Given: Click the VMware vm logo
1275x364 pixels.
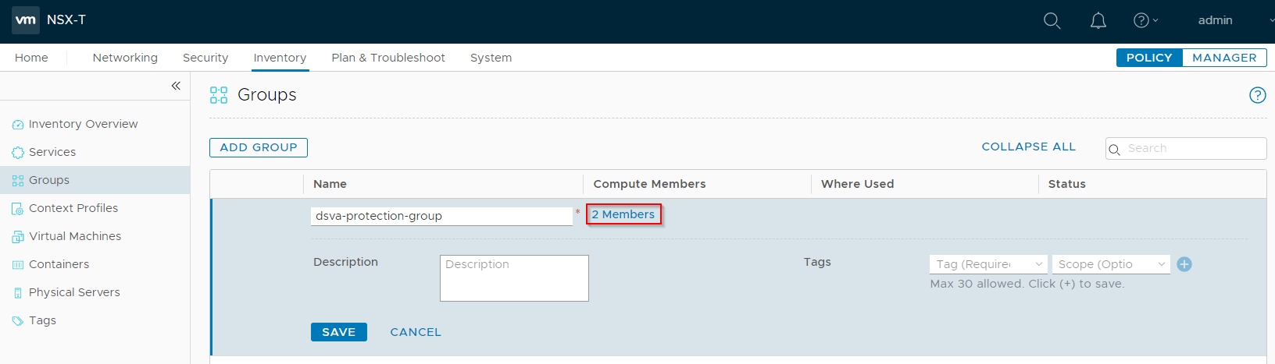Looking at the screenshot, I should click(x=26, y=20).
